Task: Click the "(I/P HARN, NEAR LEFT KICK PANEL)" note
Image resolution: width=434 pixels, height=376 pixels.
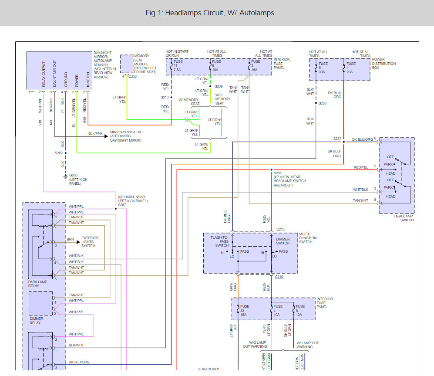Action: (133, 199)
